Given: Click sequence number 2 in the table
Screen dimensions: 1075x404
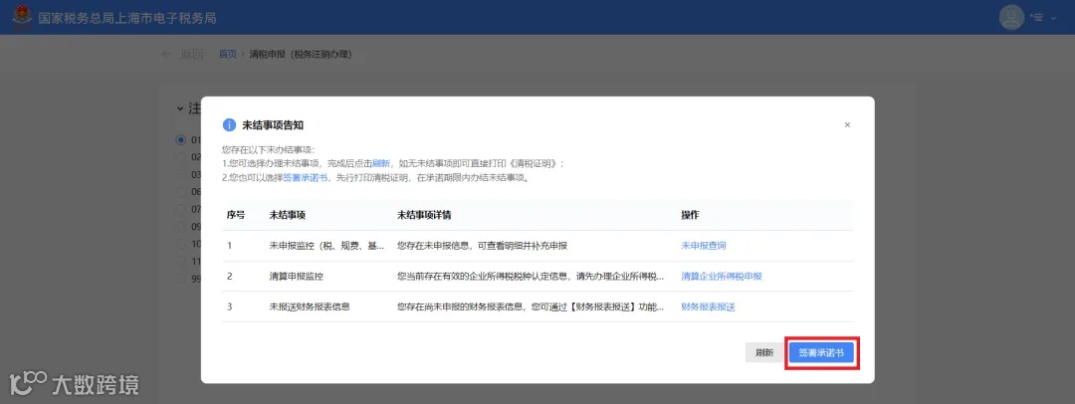Looking at the screenshot, I should coord(230,277).
